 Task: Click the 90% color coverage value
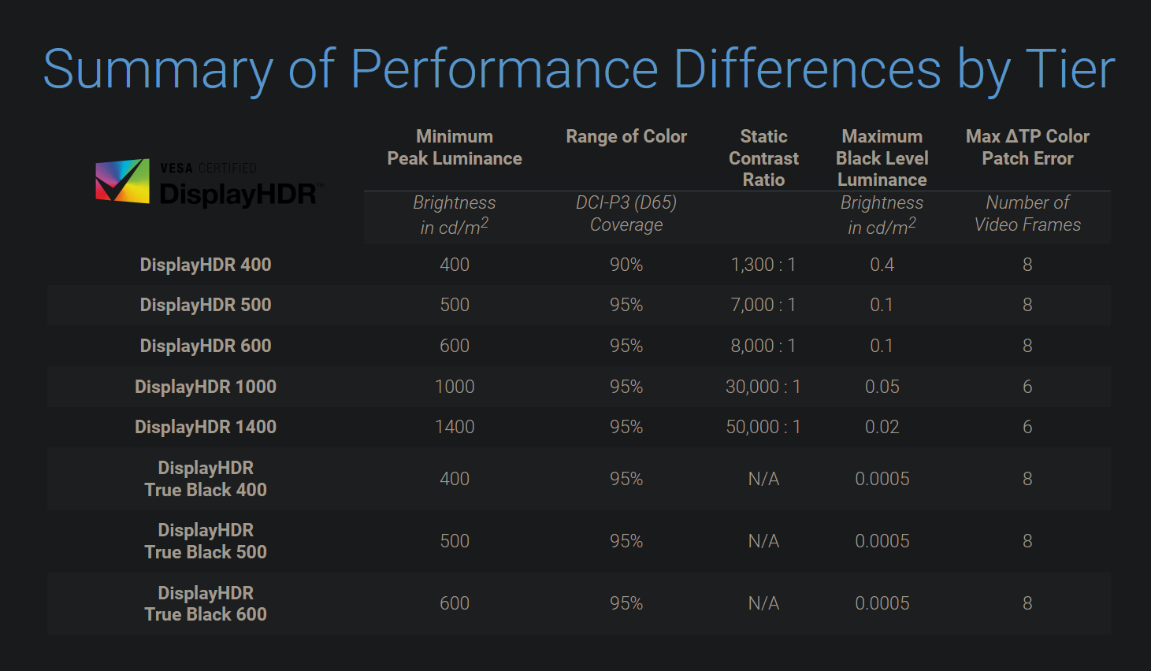pyautogui.click(x=626, y=265)
